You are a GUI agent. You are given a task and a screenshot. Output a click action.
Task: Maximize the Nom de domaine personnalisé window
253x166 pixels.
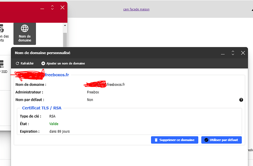[x=233, y=53]
